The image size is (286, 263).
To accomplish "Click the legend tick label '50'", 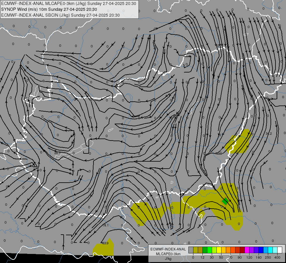I will click(221, 257).
